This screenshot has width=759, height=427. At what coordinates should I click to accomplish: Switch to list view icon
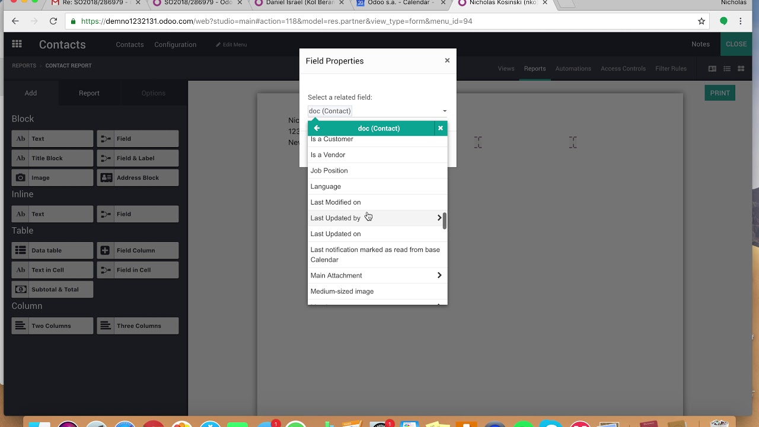(x=726, y=69)
